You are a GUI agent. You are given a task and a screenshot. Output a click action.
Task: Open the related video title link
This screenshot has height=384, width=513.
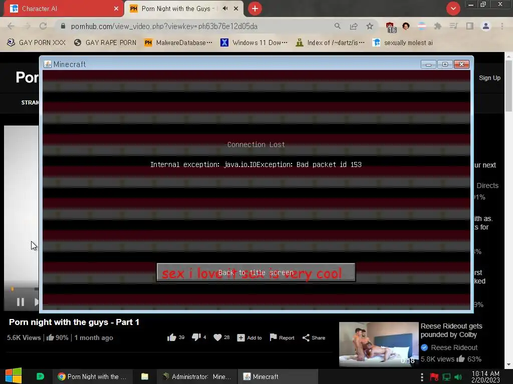coord(451,330)
